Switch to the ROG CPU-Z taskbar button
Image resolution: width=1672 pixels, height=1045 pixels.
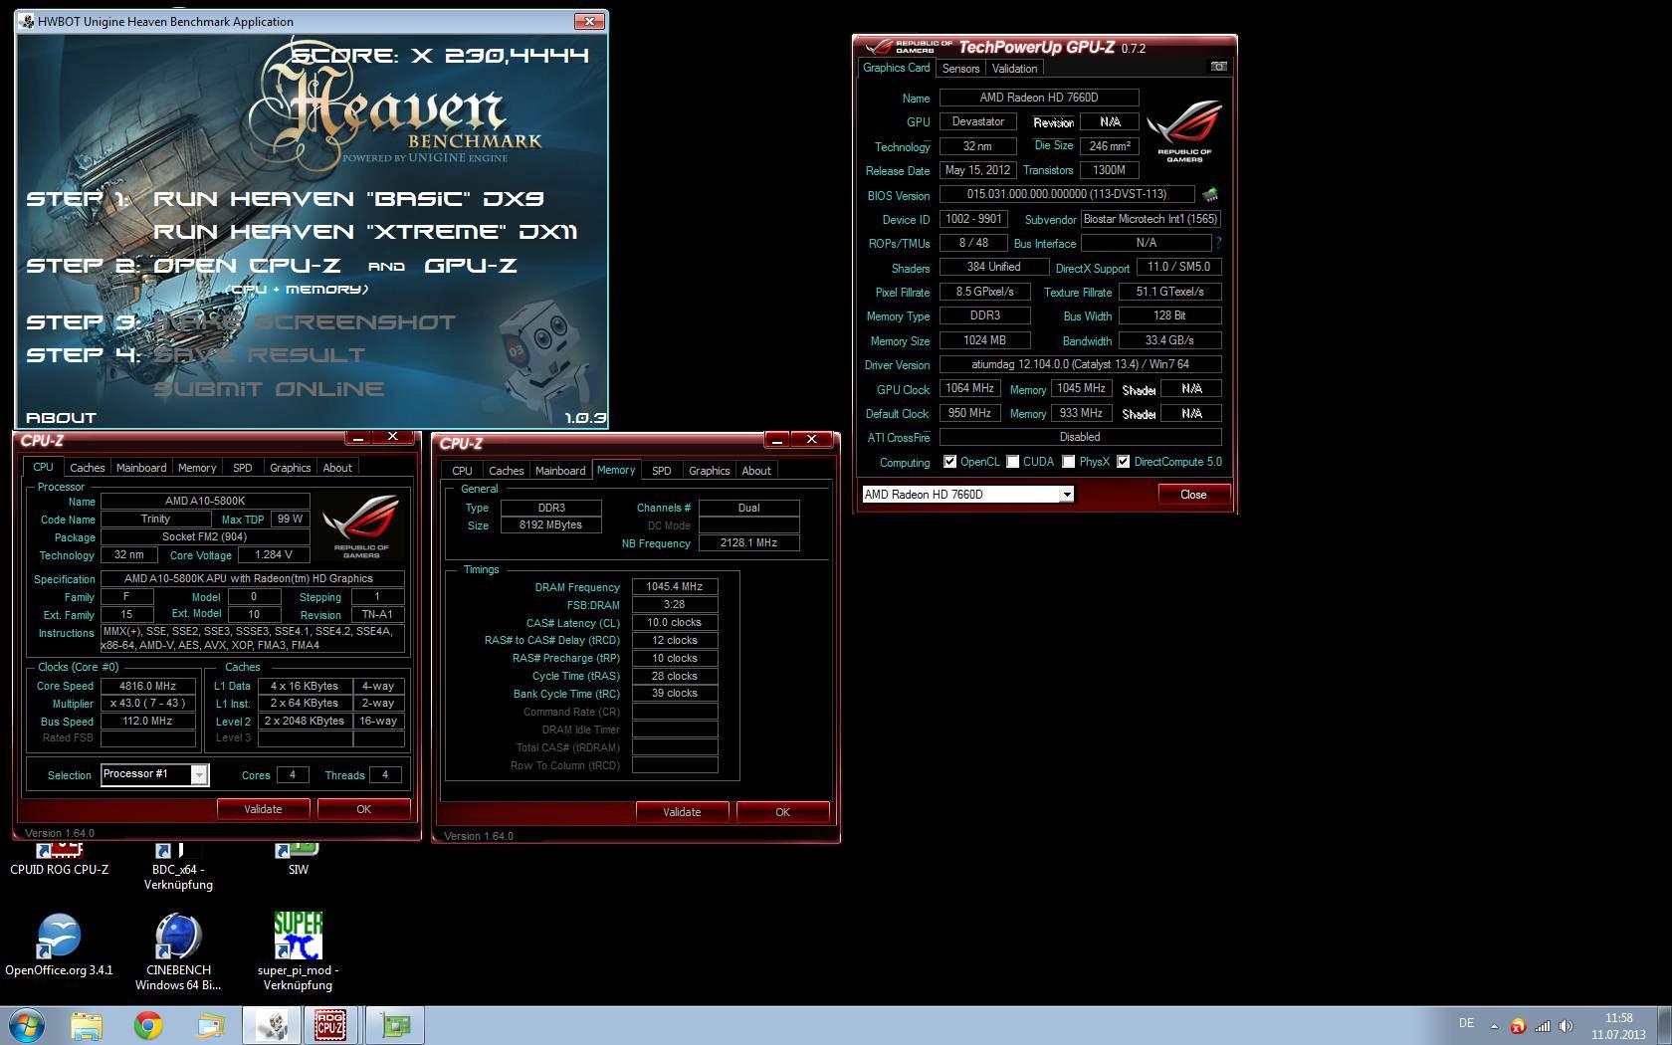pyautogui.click(x=331, y=1025)
